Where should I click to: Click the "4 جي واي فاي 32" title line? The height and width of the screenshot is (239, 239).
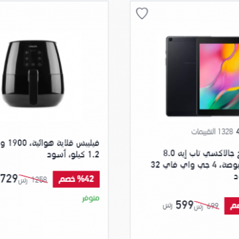point(195,165)
